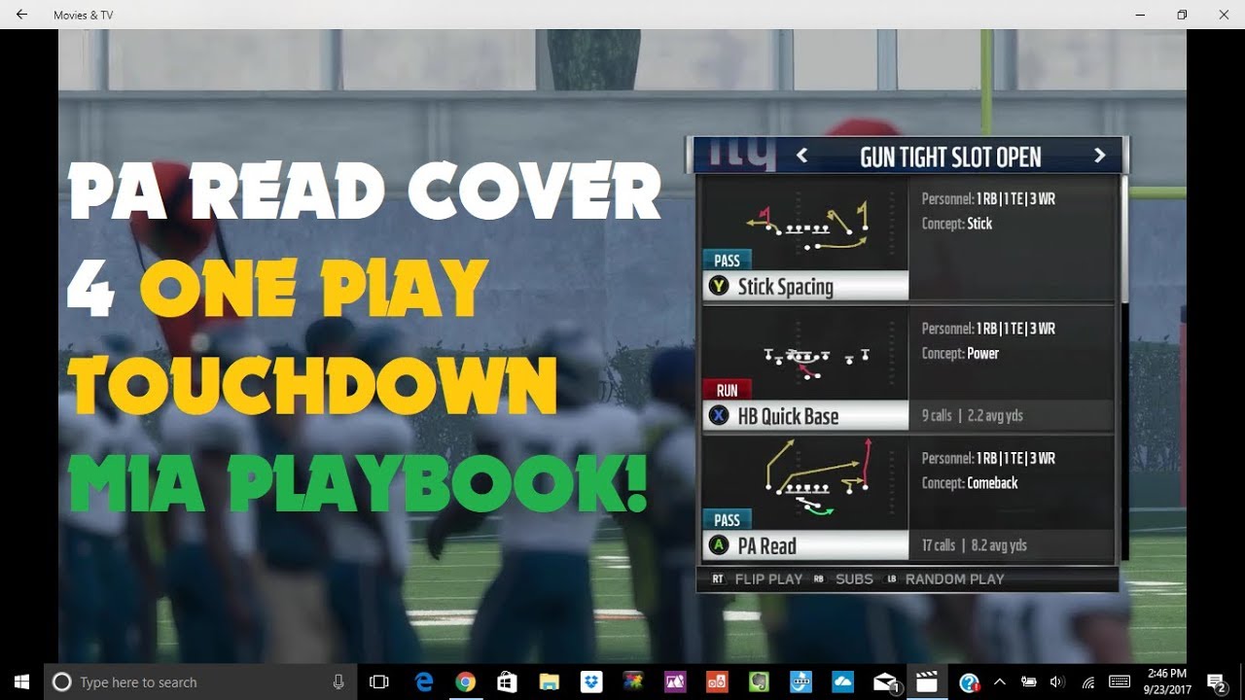The height and width of the screenshot is (700, 1245).
Task: Open the colorful photo app taskbar icon
Action: click(x=632, y=682)
